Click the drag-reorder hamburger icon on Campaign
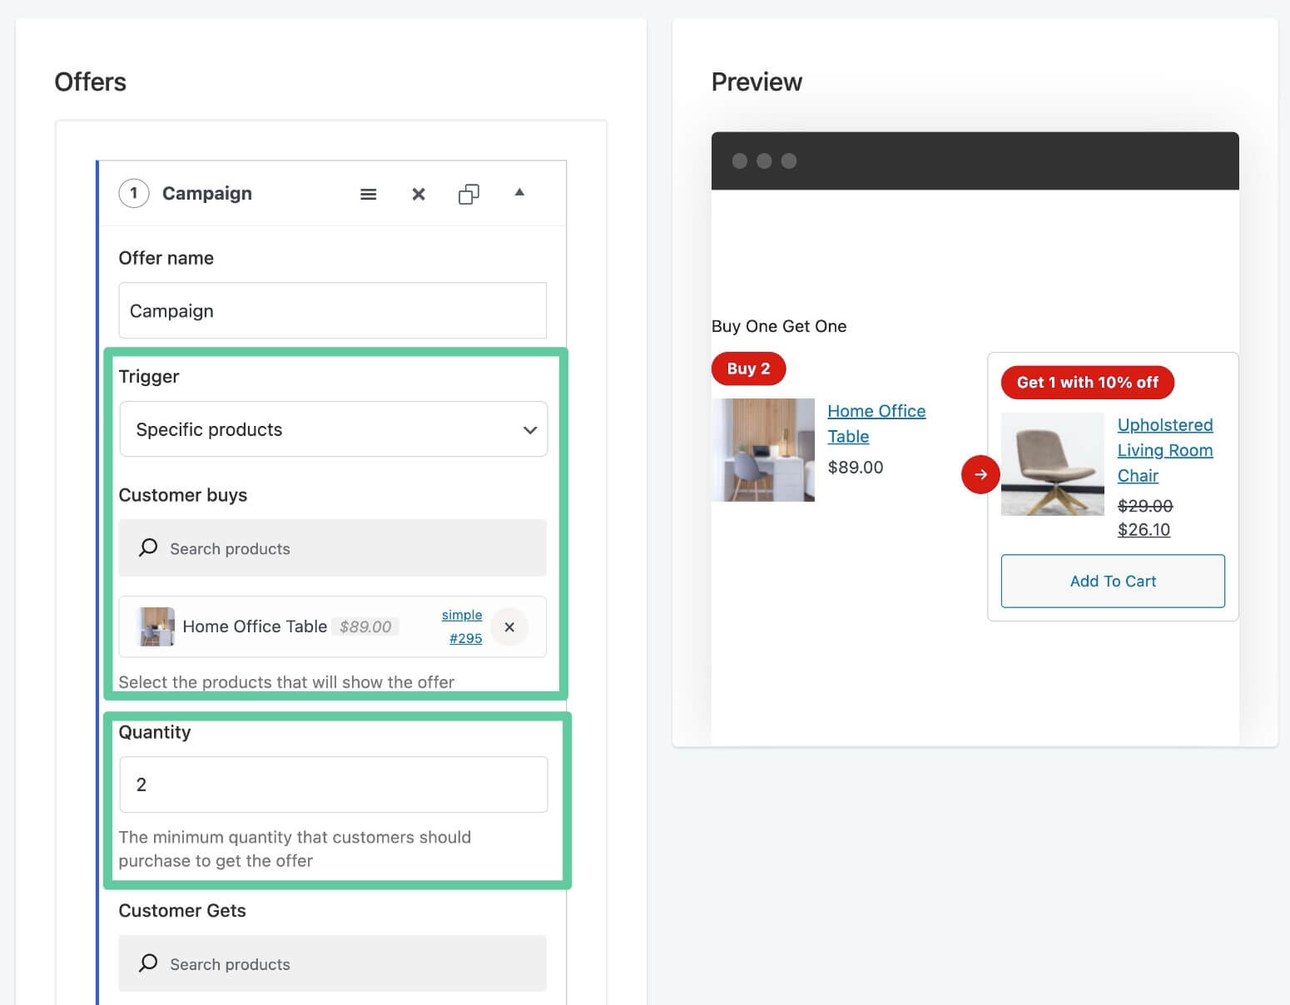 click(368, 194)
